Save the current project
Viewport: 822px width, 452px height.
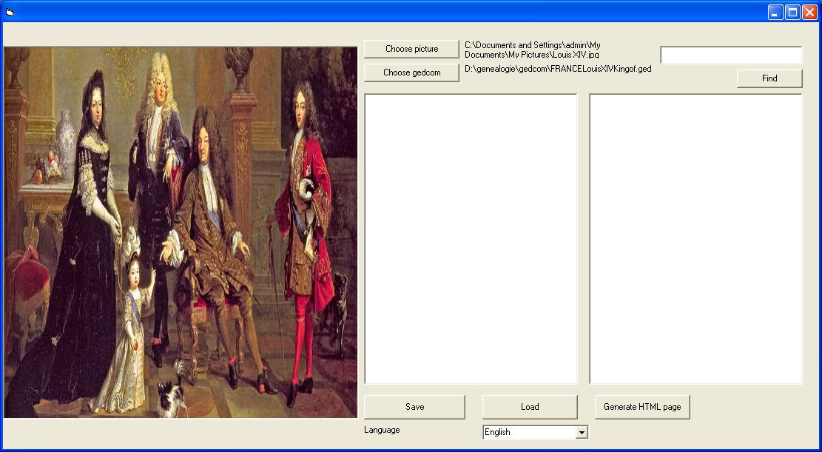coord(414,407)
